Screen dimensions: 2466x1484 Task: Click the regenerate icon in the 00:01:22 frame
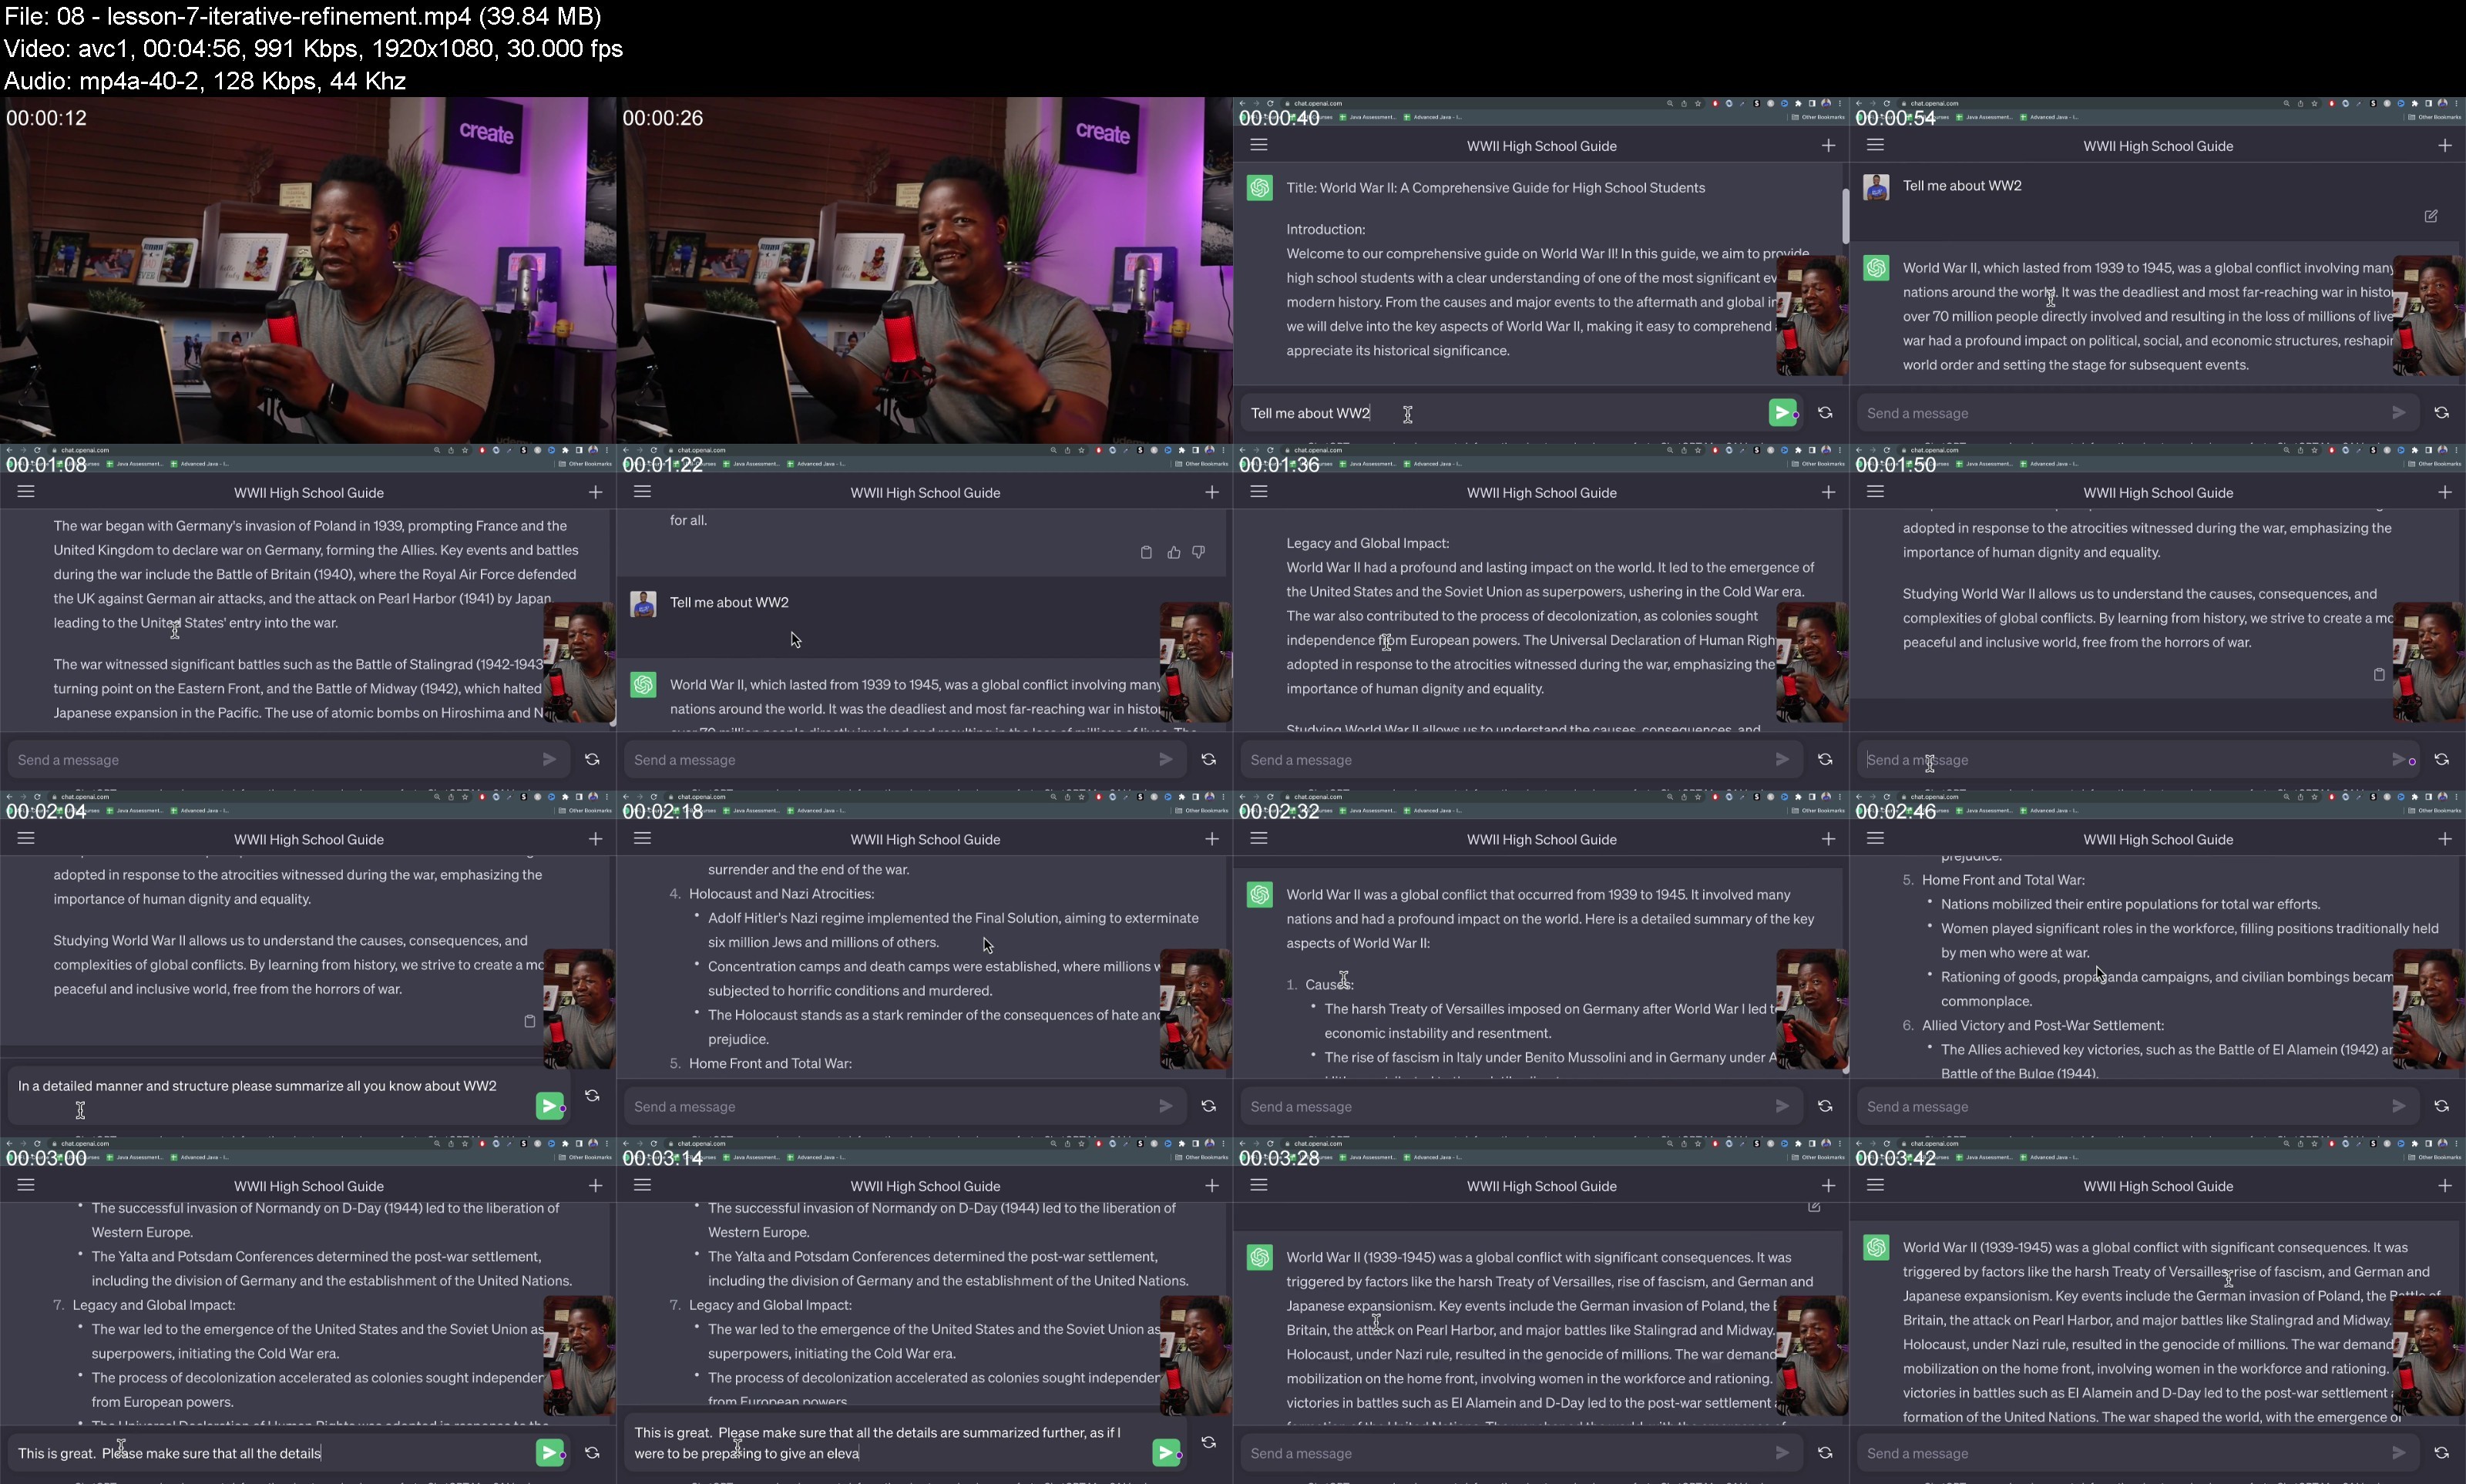click(x=1208, y=759)
